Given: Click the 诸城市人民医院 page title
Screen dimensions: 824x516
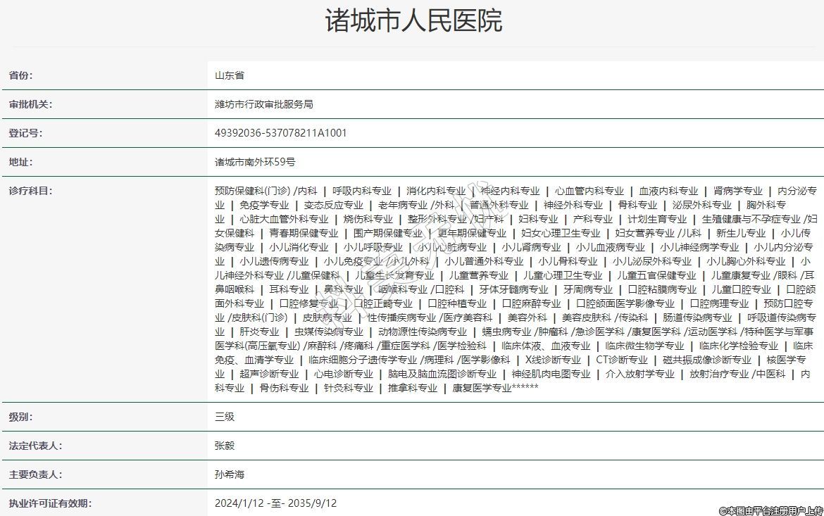Looking at the screenshot, I should pyautogui.click(x=413, y=21).
